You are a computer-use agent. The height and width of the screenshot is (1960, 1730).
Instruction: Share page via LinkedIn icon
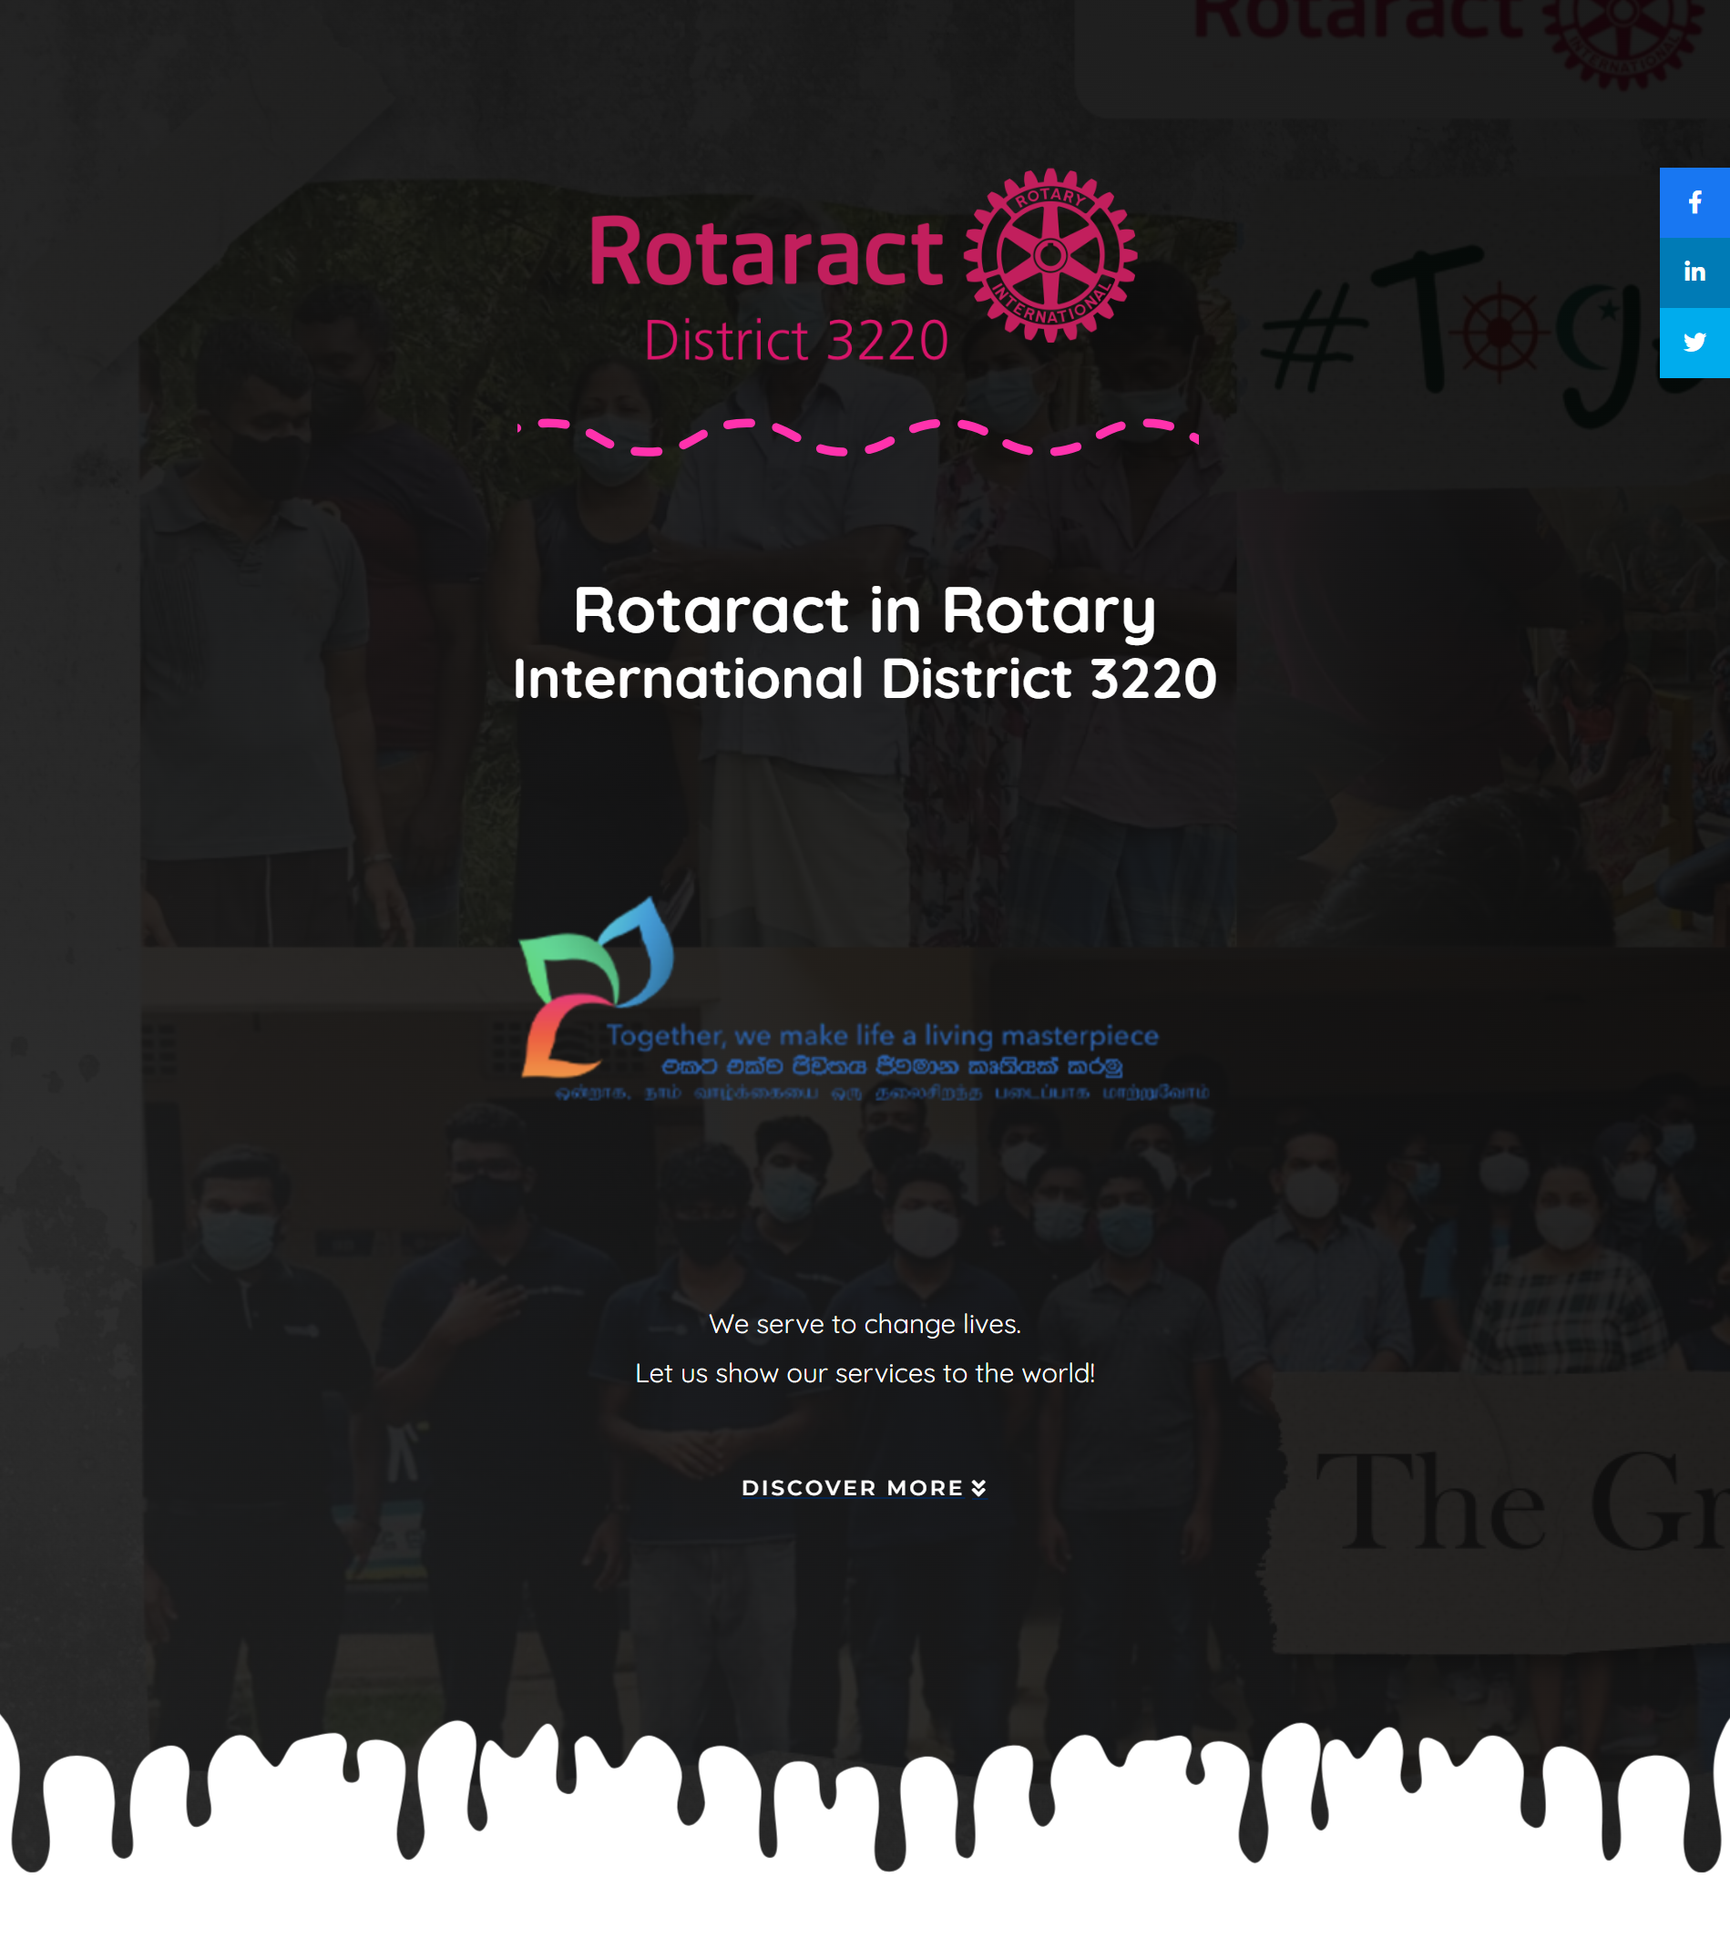(1694, 272)
